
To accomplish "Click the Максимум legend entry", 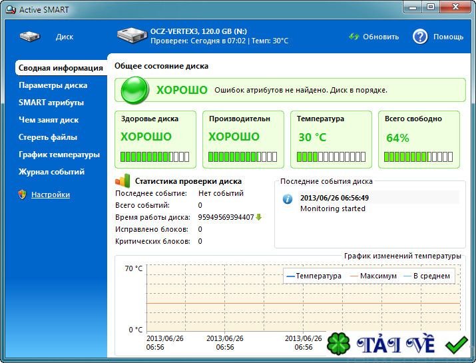I will click(373, 276).
